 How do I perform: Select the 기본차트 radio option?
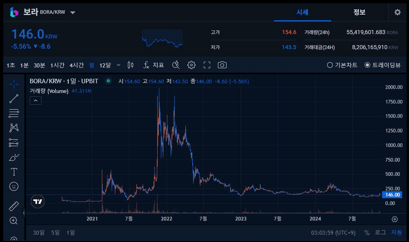click(x=342, y=65)
